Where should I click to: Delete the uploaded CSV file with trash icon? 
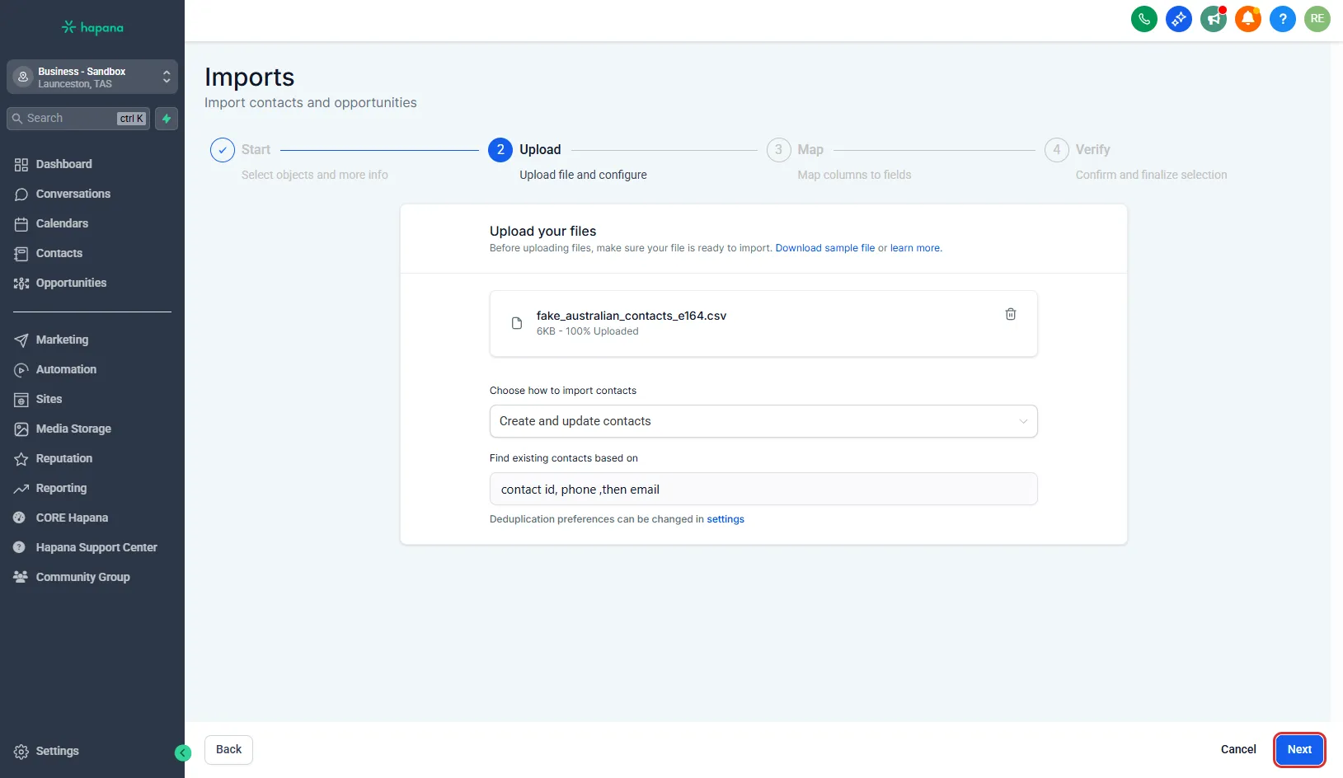1011,314
